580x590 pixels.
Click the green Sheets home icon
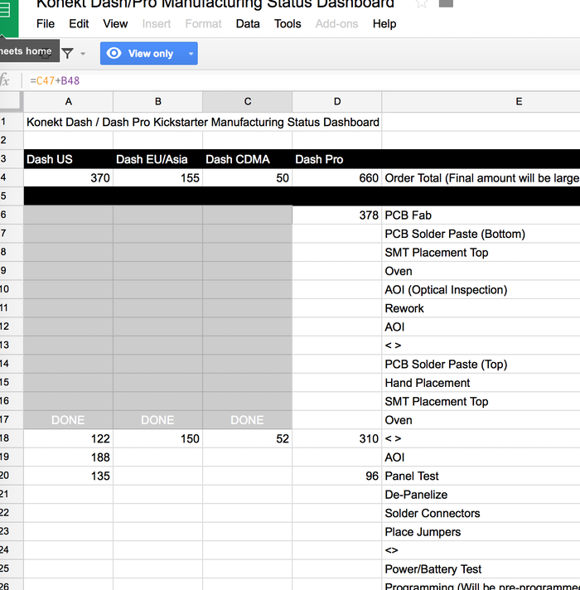8,17
